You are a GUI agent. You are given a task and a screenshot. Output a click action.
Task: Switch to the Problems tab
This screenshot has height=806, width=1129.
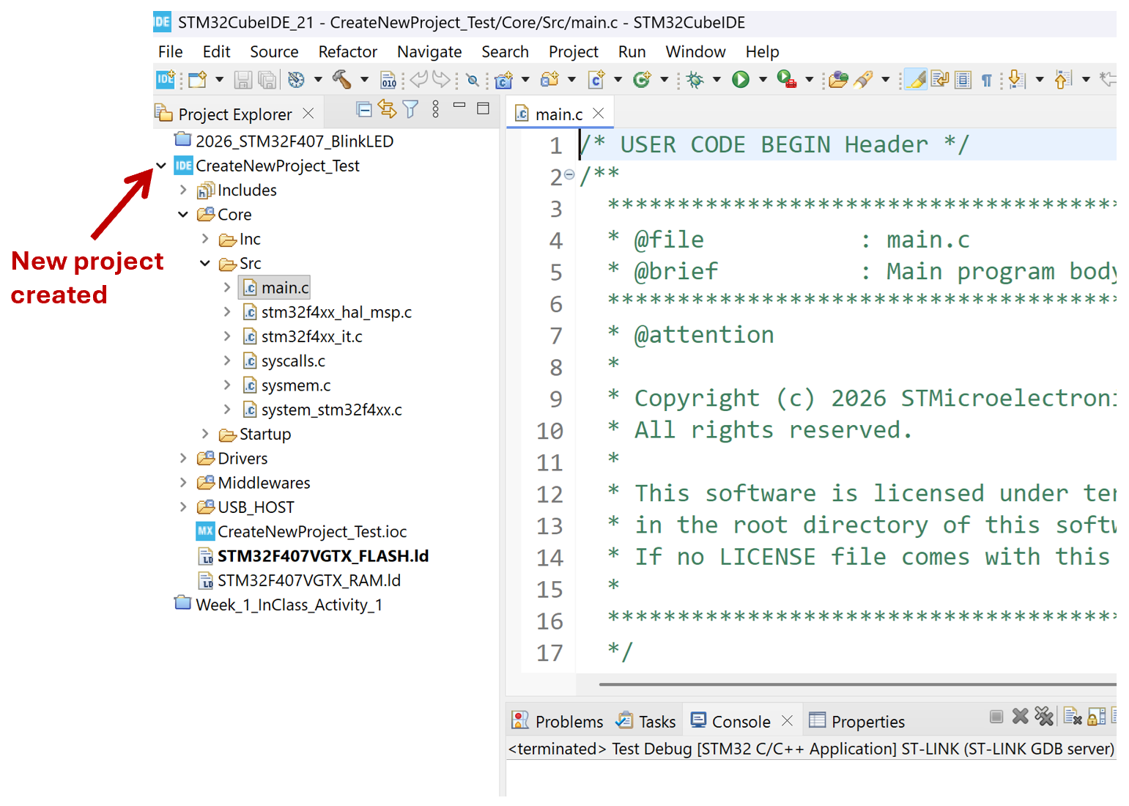(558, 721)
